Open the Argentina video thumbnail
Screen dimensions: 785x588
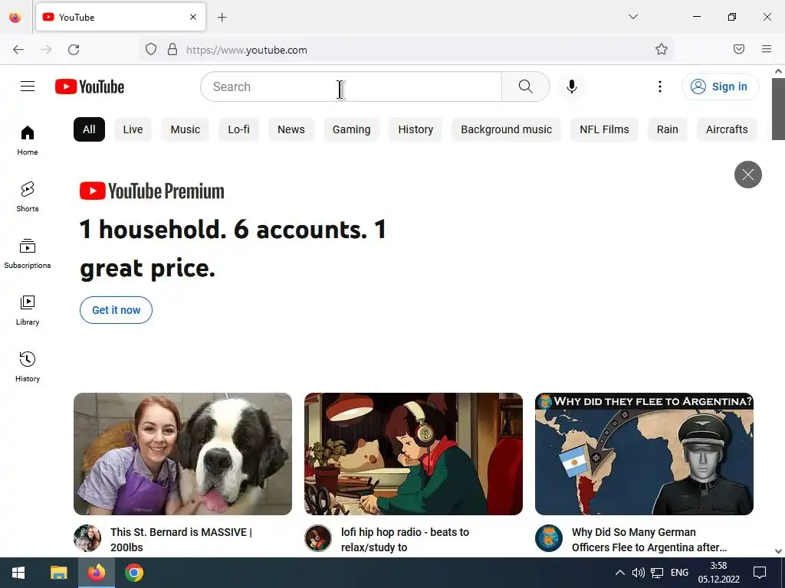644,454
